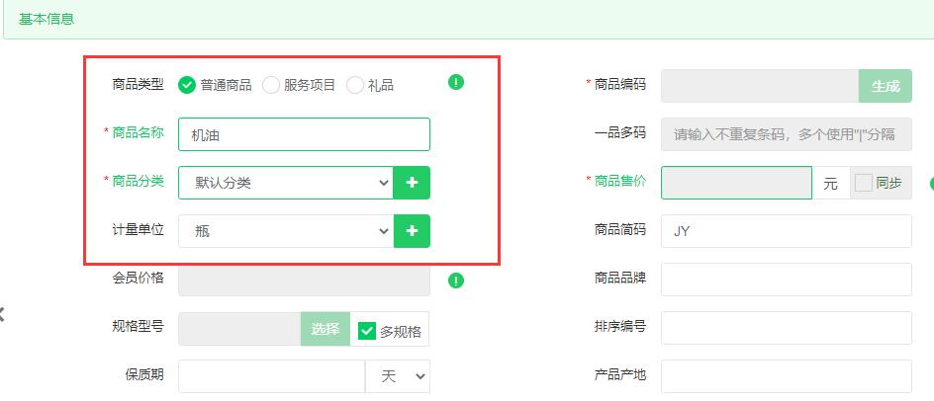The width and height of the screenshot is (934, 401).
Task: Click the 商品品牌 label
Action: (620, 278)
